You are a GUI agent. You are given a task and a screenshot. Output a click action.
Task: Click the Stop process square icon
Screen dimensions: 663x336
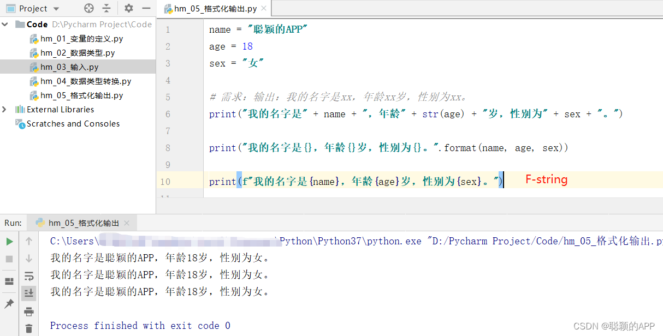coord(9,259)
